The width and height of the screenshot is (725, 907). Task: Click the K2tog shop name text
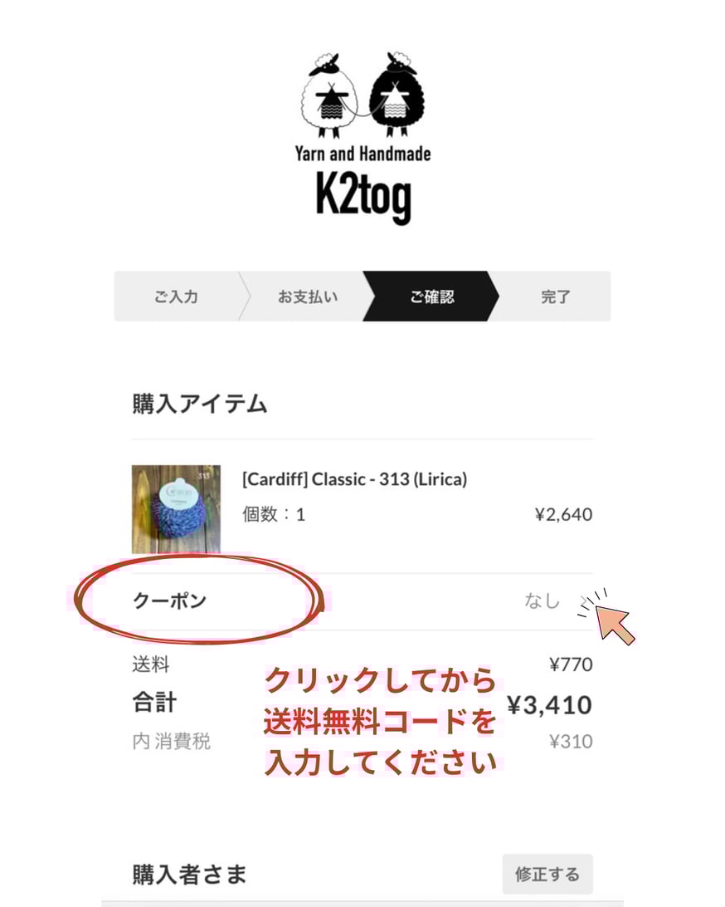pyautogui.click(x=363, y=197)
